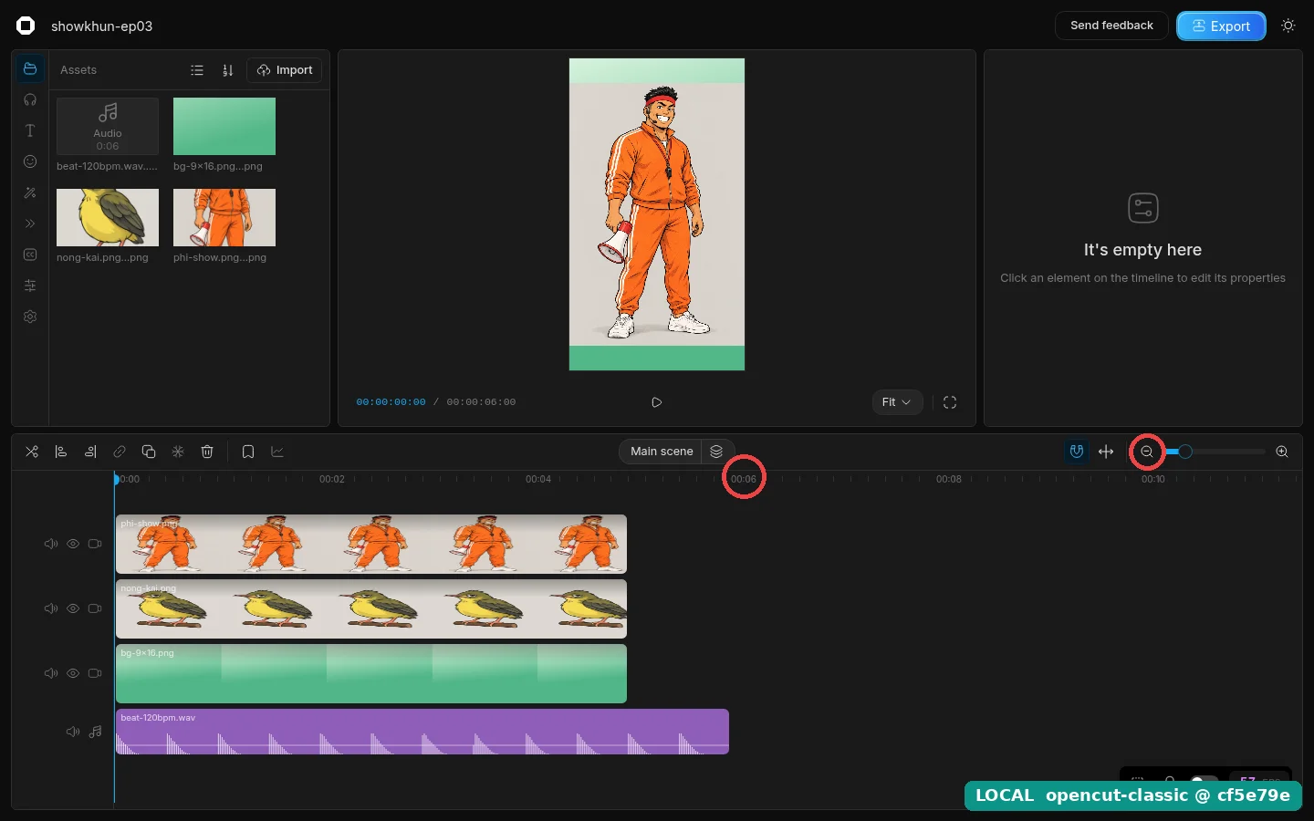Switch Assets panel to list view
1314x821 pixels.
[x=197, y=70]
